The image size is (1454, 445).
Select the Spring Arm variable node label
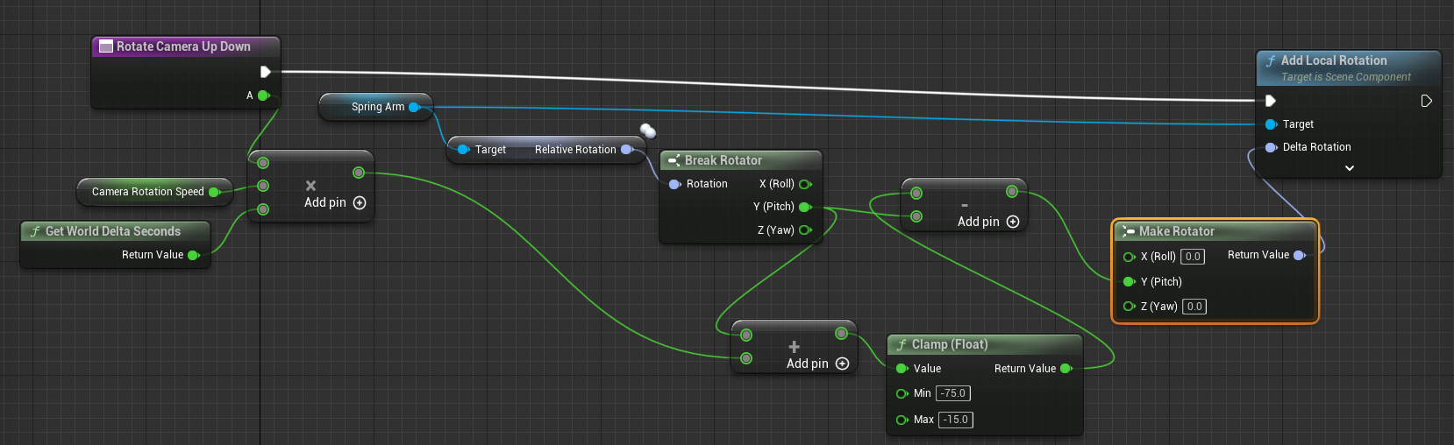pos(378,107)
